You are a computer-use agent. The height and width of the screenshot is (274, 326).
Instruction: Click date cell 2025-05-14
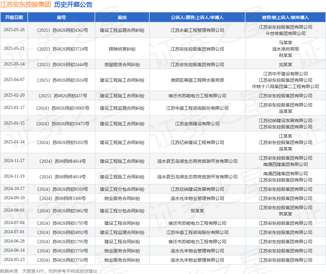tap(14, 64)
